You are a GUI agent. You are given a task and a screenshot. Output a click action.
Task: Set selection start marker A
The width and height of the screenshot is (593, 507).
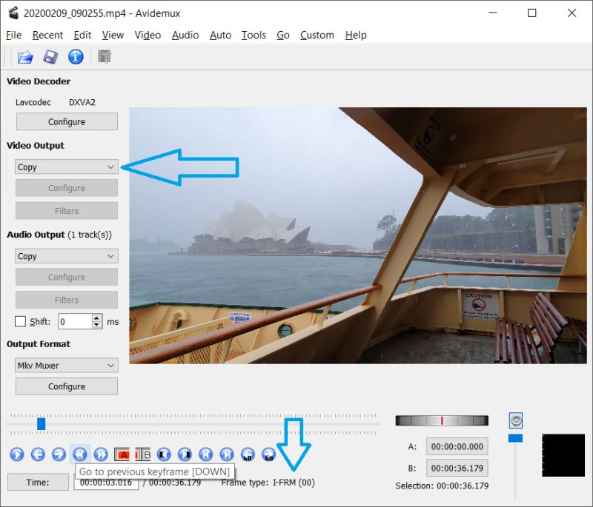pos(123,454)
